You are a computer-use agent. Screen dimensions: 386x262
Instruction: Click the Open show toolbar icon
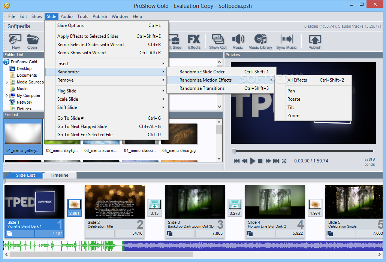coord(32,41)
